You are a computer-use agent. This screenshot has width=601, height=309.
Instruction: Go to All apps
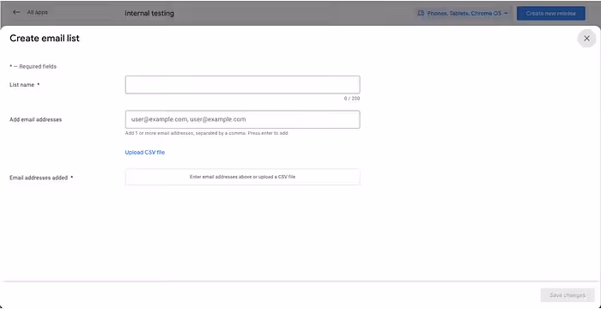point(37,12)
